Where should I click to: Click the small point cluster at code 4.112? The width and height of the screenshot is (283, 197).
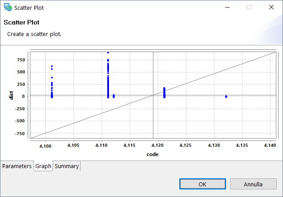114,96
